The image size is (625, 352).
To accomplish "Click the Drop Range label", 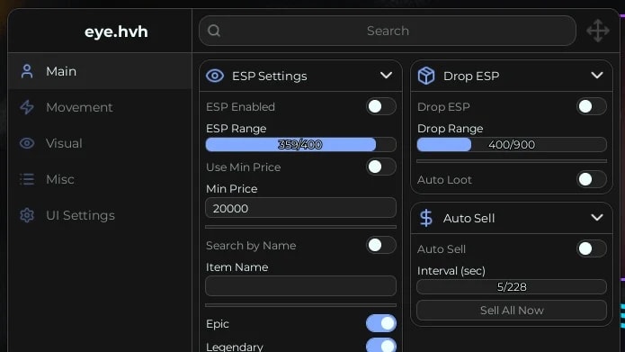I will click(x=450, y=129).
